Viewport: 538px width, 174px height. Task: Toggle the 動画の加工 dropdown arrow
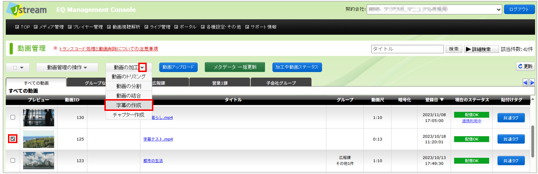[x=143, y=67]
